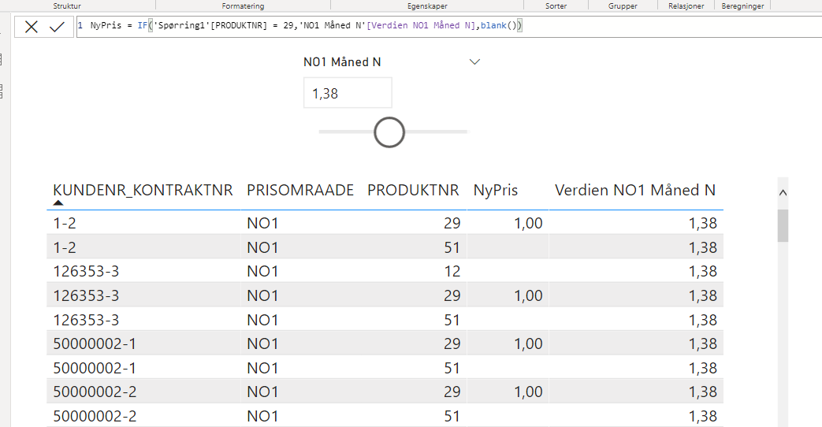Open the Sorter ribbon group

click(556, 6)
